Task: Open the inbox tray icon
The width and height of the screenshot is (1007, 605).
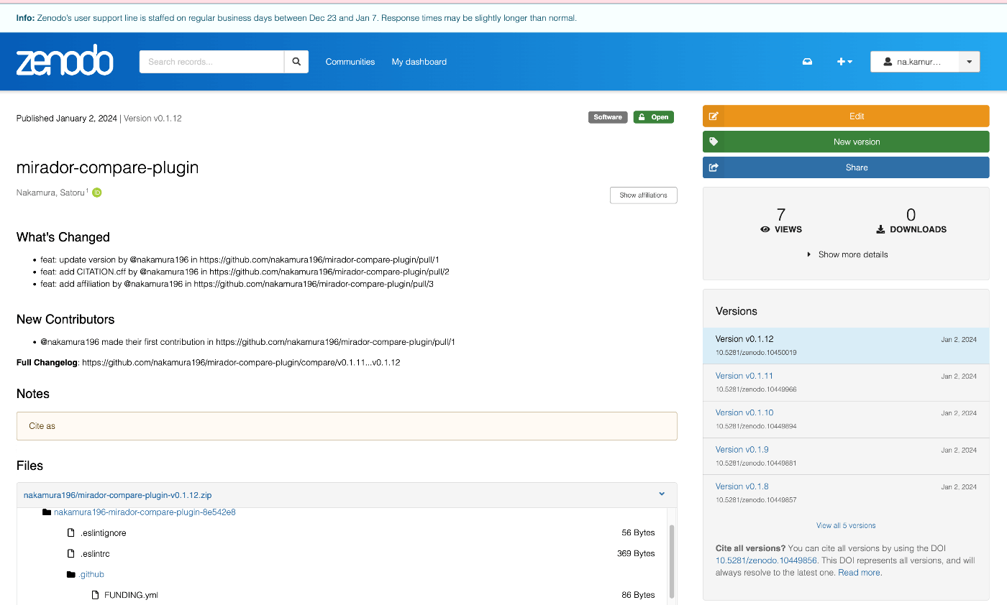Action: click(807, 62)
